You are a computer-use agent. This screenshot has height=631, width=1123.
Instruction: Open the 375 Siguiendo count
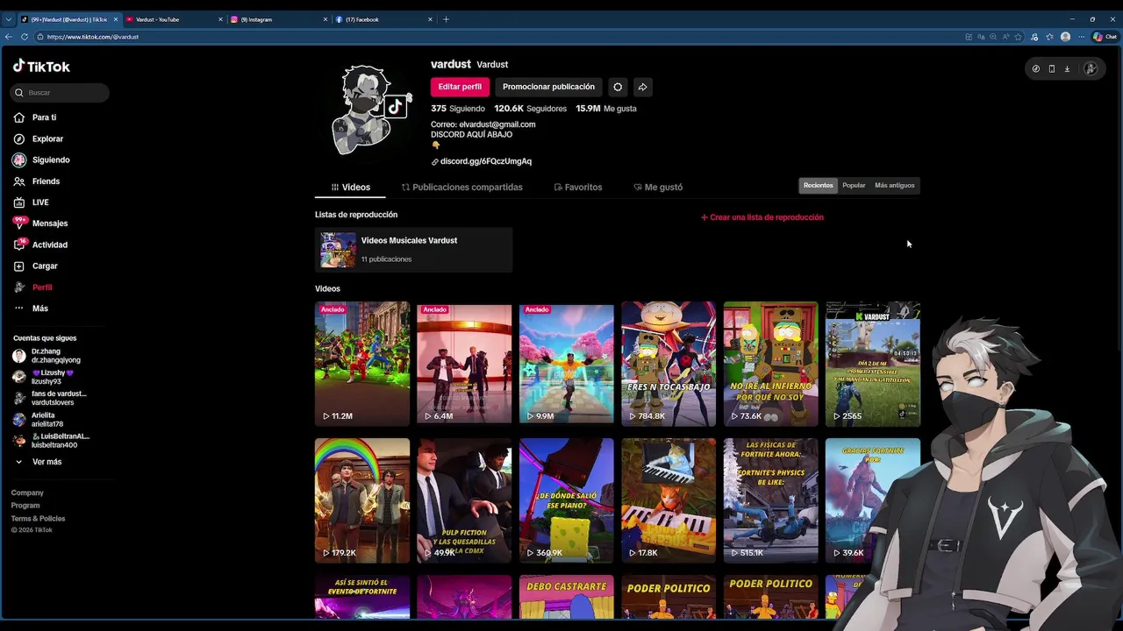[x=457, y=109]
